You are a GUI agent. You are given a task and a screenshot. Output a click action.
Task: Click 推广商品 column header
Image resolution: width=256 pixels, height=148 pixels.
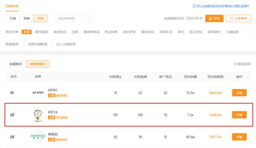coord(165,77)
